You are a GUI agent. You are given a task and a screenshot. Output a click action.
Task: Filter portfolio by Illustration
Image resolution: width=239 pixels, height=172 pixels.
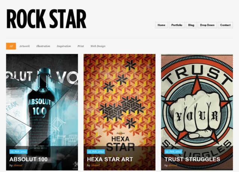43,46
